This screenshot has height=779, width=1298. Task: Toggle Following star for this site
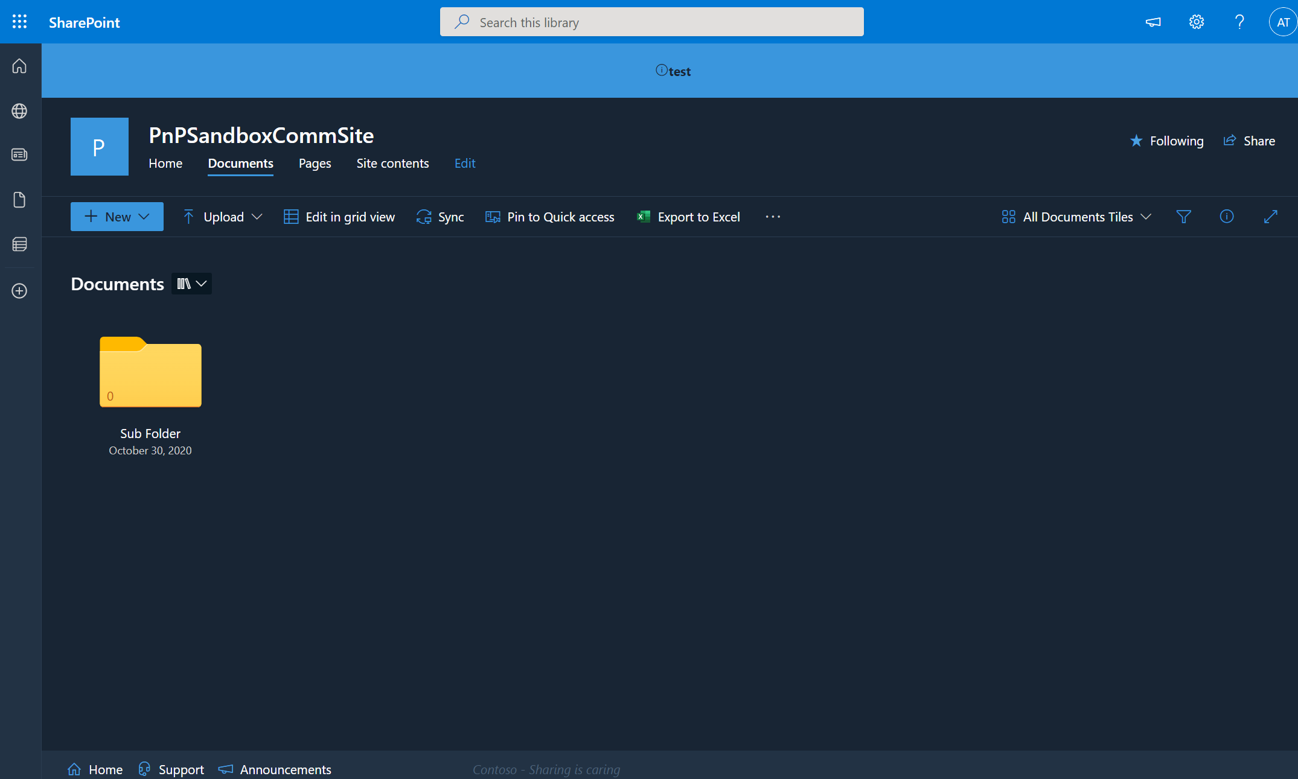coord(1166,141)
